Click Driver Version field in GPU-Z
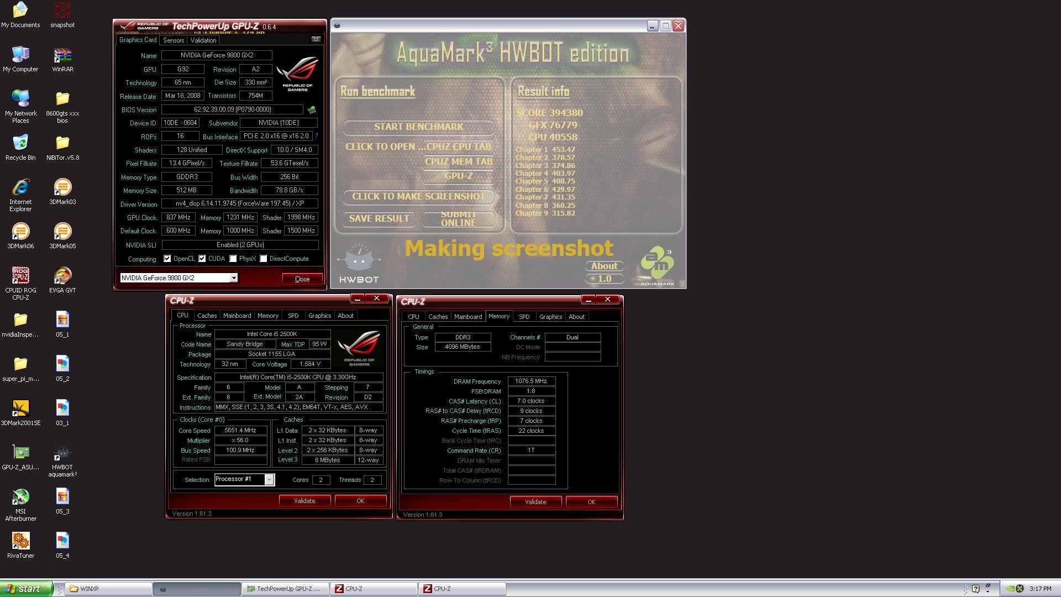Viewport: 1061px width, 597px height. pos(240,204)
